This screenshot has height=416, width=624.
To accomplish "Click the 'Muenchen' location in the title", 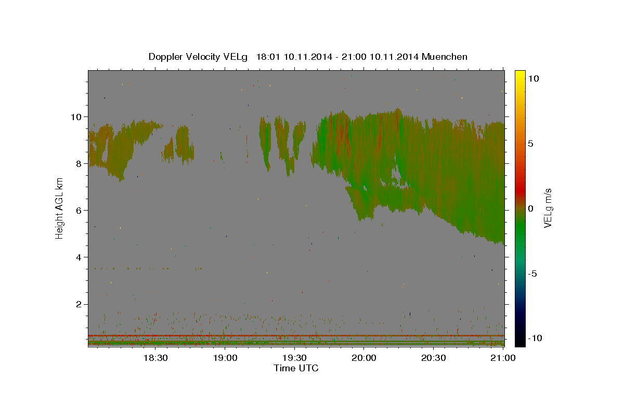I will (x=445, y=57).
